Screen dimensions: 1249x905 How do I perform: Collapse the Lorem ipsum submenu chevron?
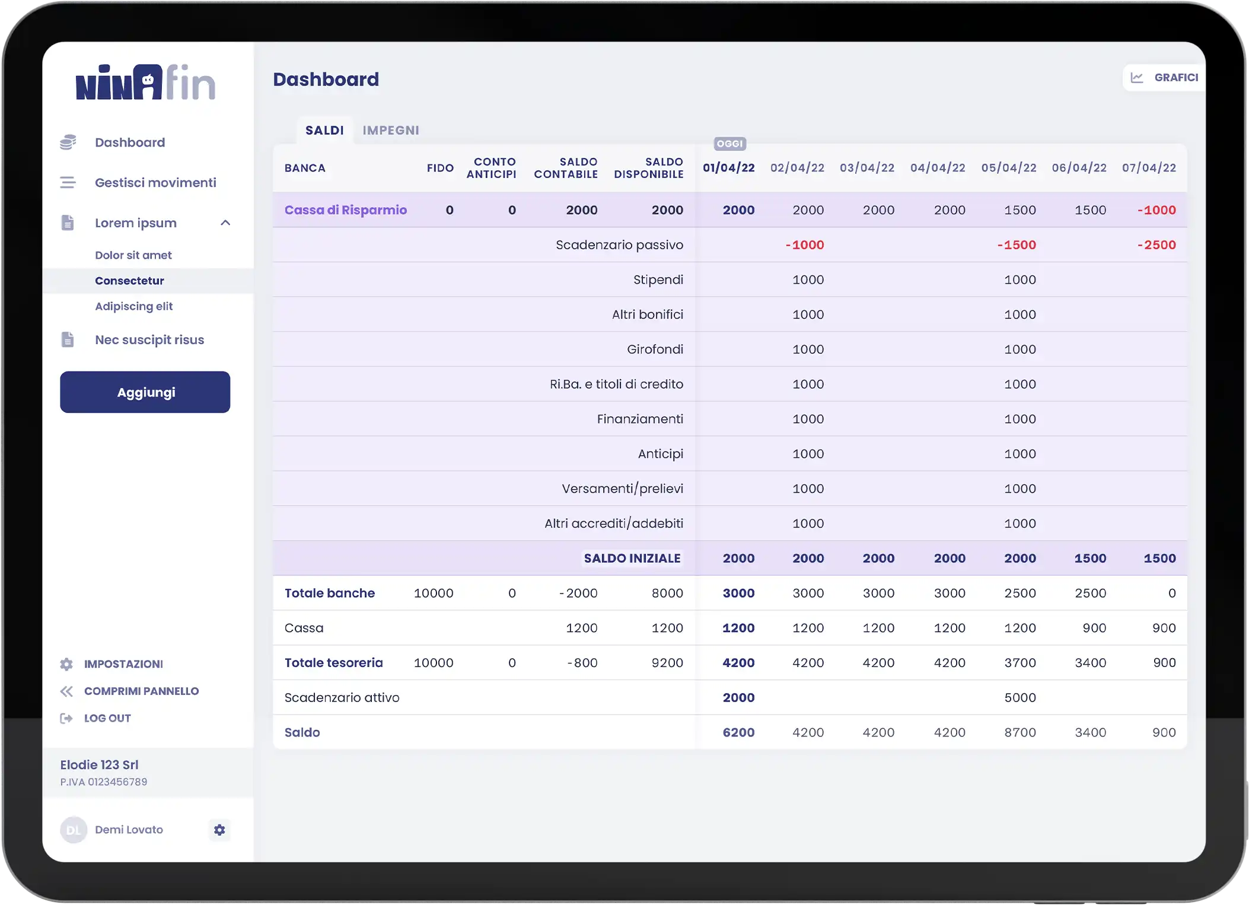click(x=225, y=223)
